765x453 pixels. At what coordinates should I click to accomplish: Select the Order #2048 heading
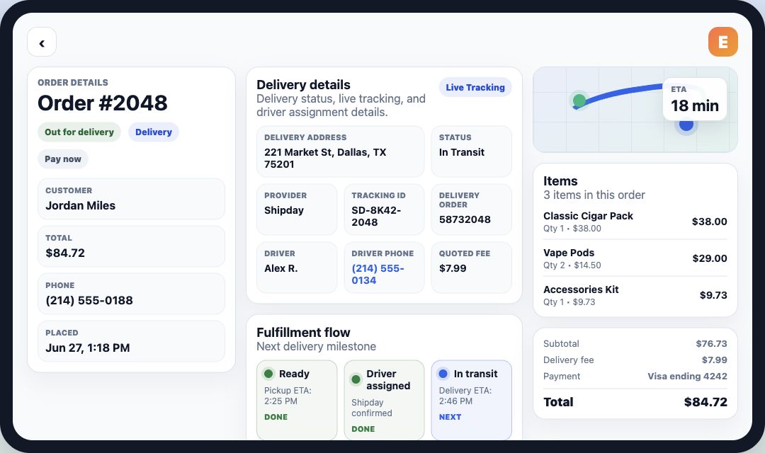[x=103, y=103]
